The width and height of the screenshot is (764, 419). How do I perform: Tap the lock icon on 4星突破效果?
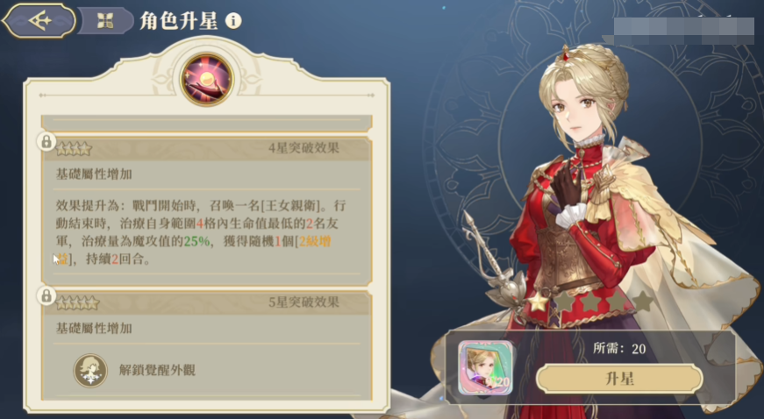tap(46, 142)
